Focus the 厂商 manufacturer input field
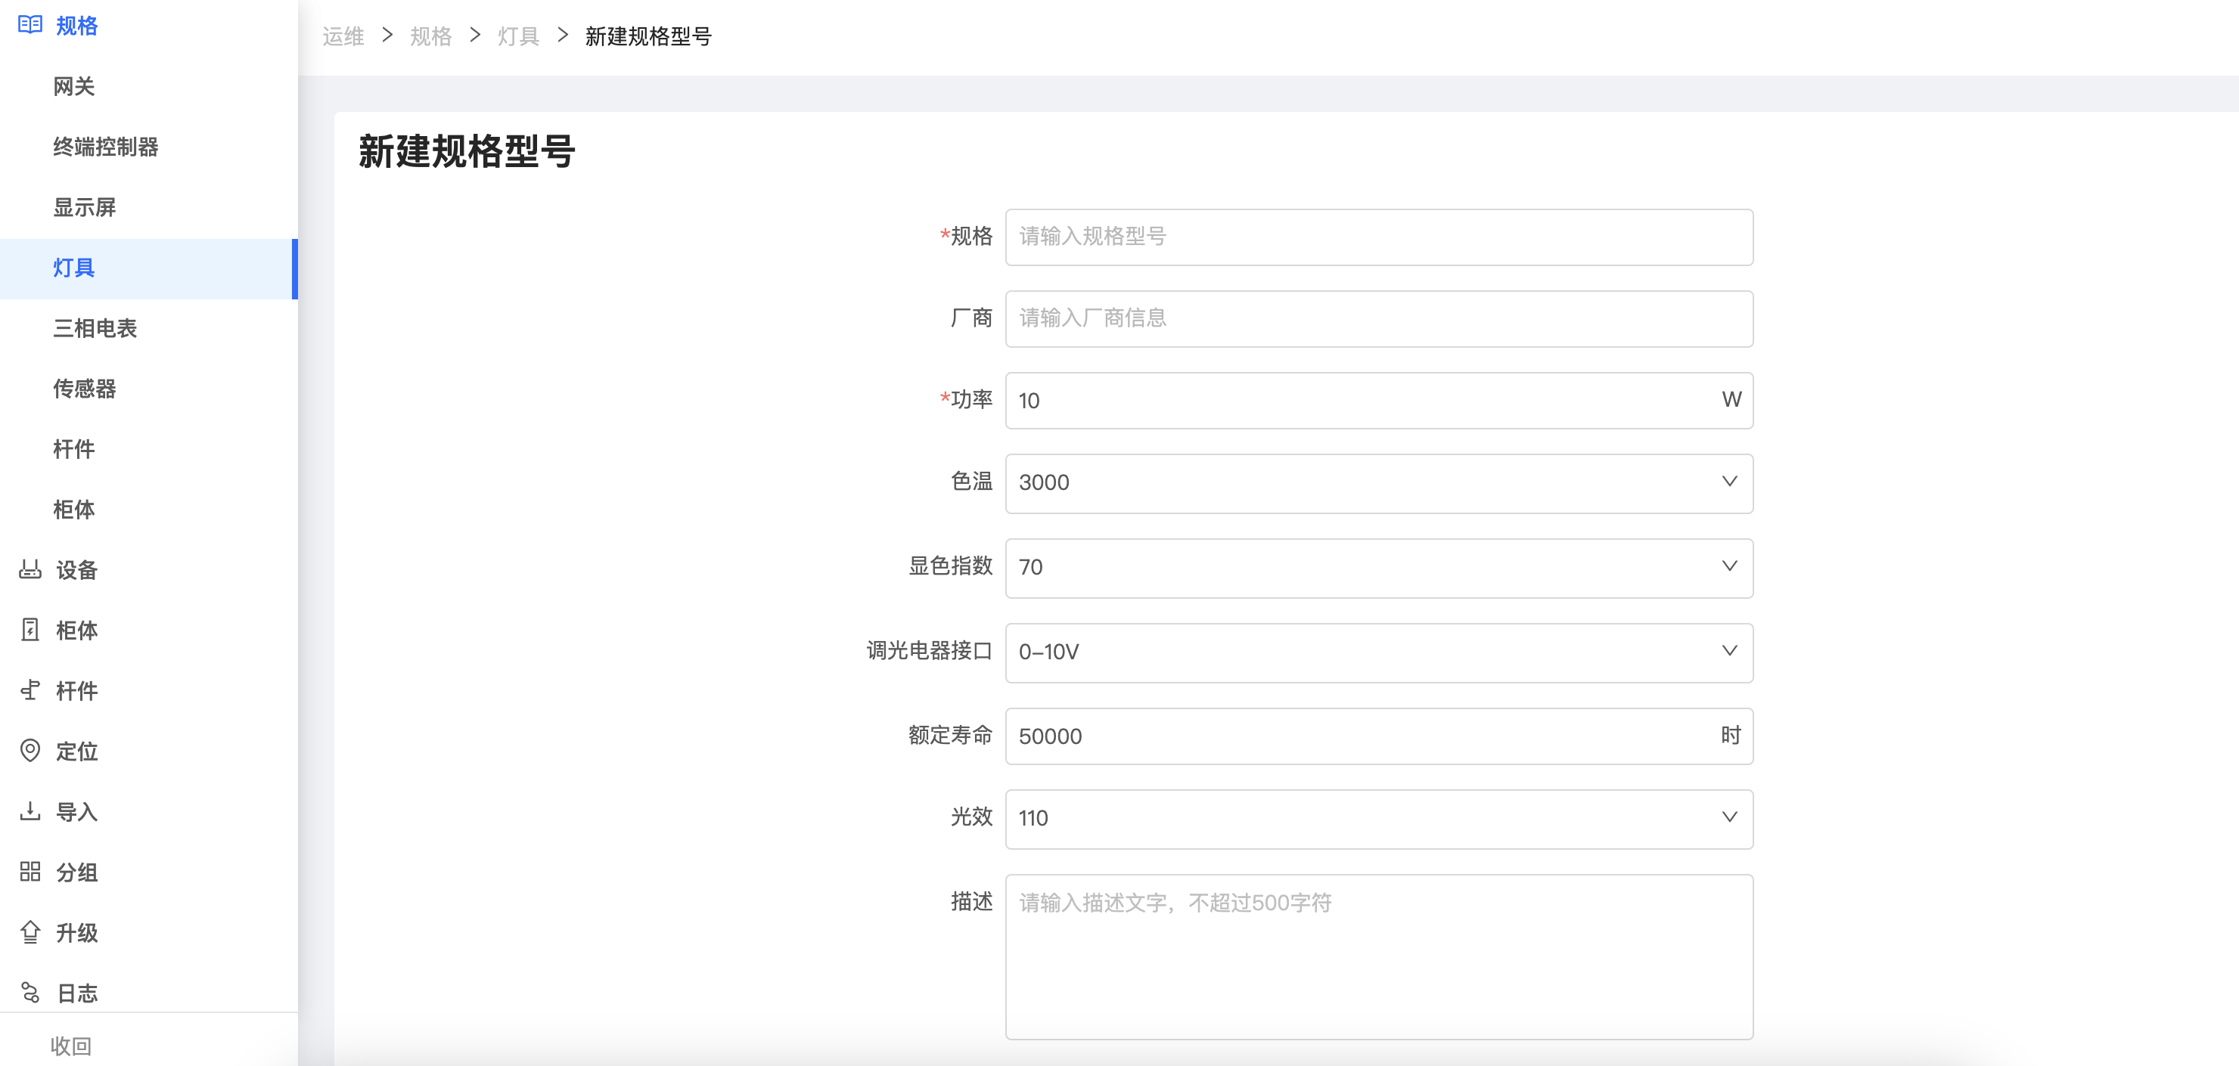The width and height of the screenshot is (2239, 1066). [1378, 318]
